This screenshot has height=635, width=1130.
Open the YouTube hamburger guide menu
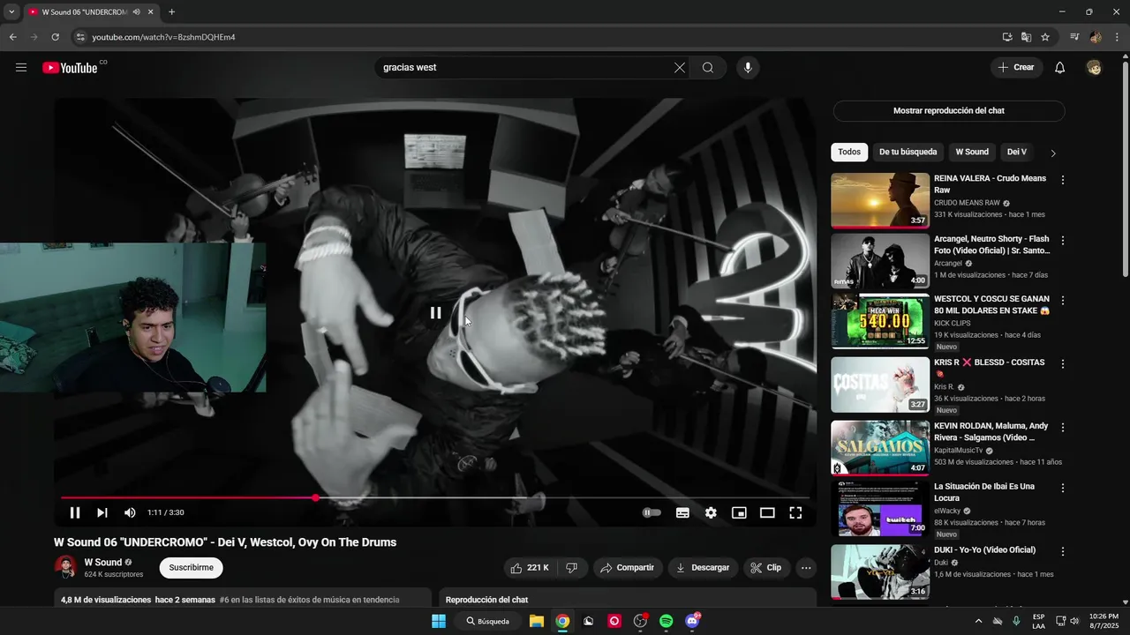click(x=21, y=68)
